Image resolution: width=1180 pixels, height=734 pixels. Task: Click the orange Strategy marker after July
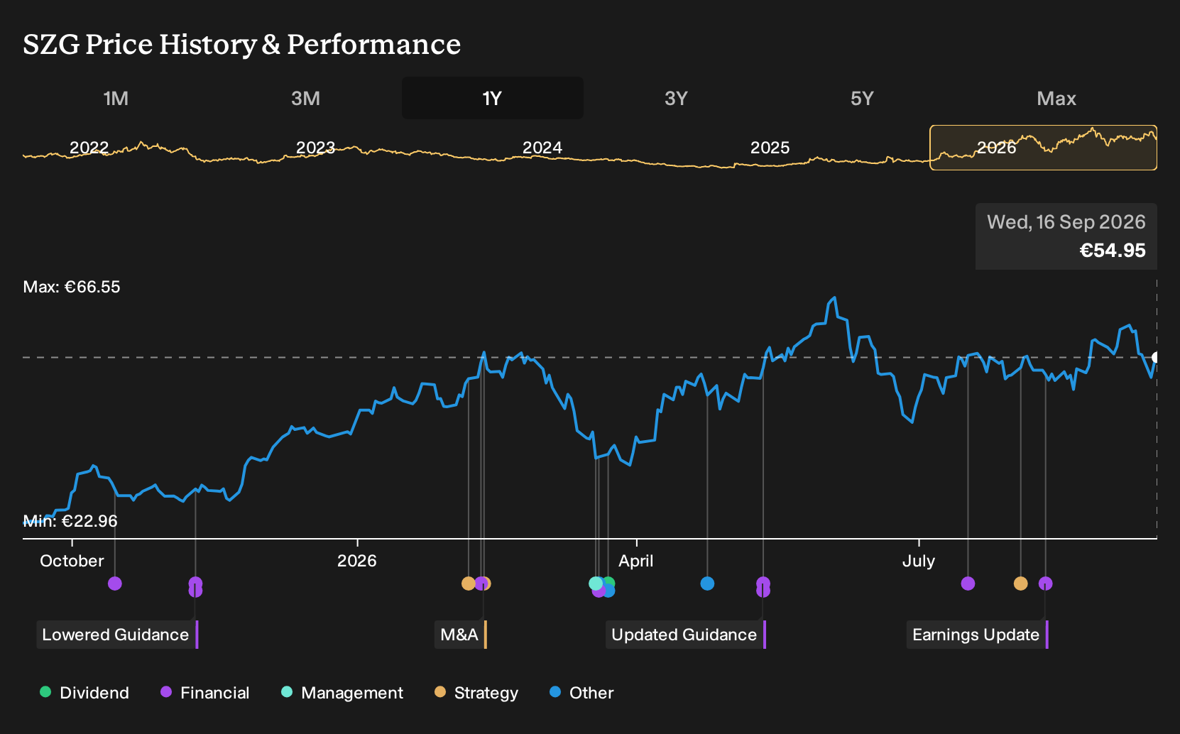[1020, 584]
